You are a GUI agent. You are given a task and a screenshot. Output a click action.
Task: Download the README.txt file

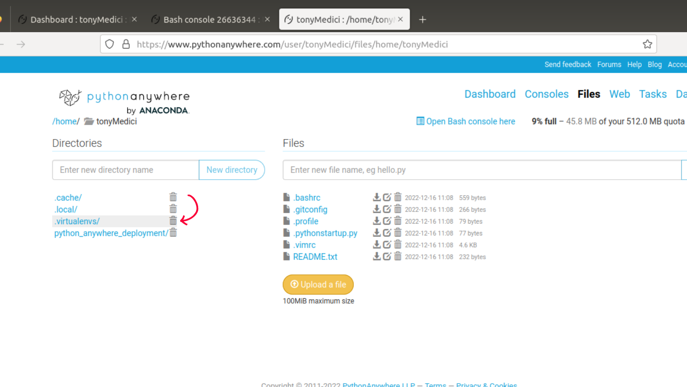click(377, 256)
